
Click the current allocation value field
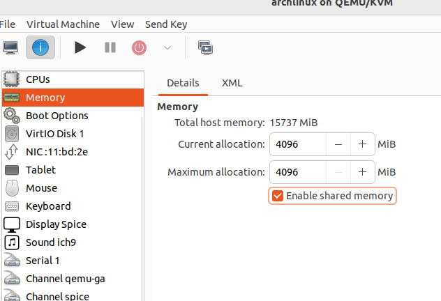(299, 144)
